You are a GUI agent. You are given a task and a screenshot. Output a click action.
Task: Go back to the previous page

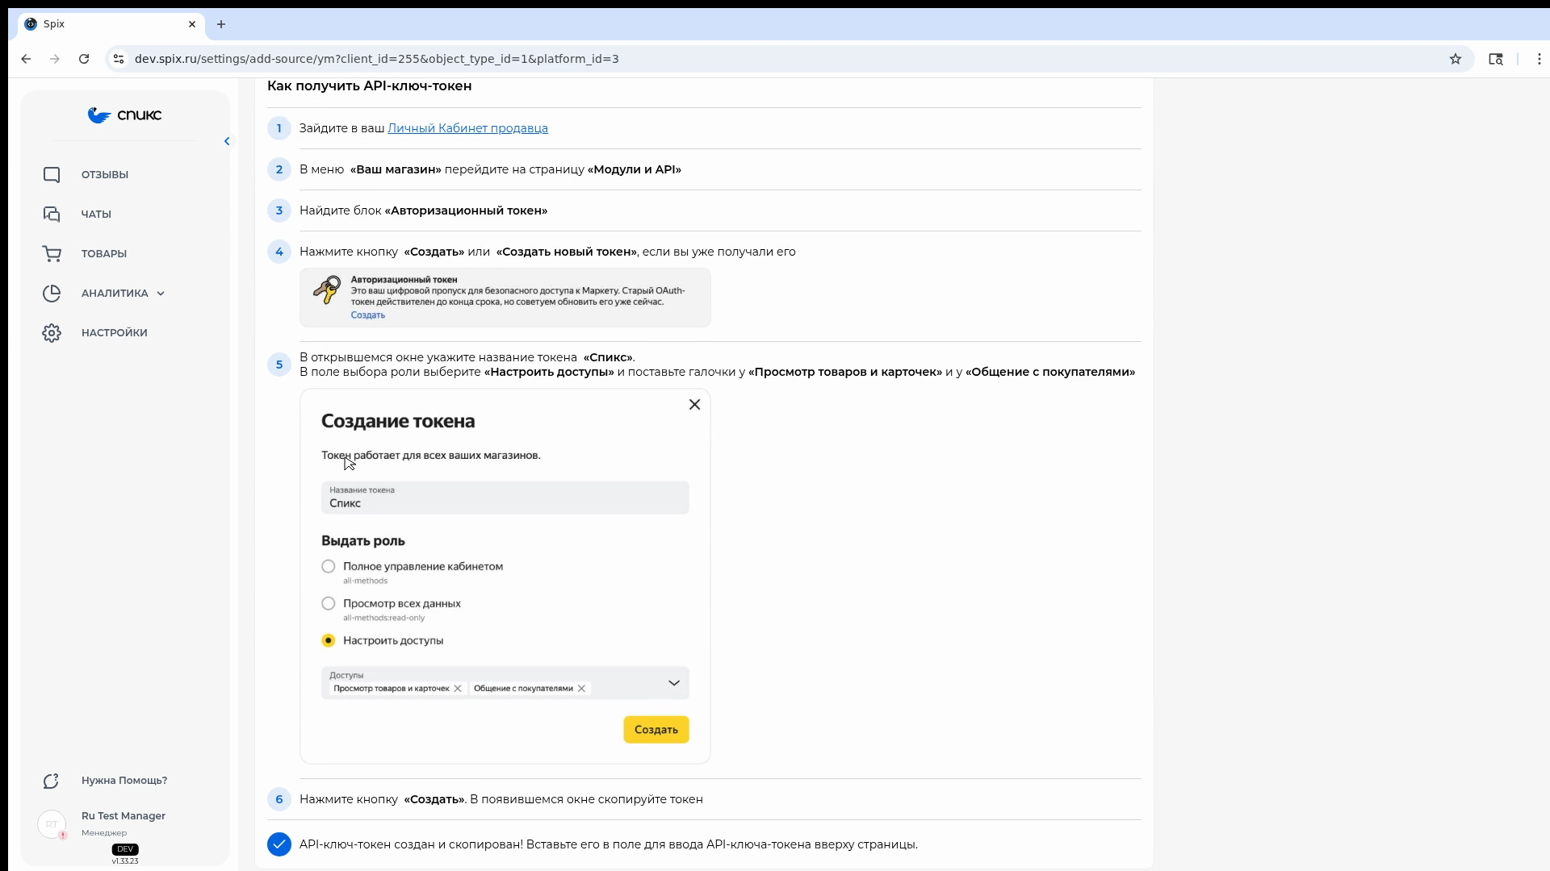pyautogui.click(x=26, y=59)
